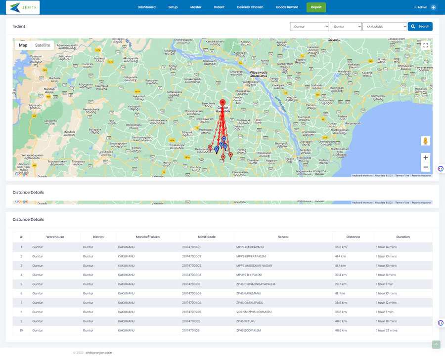Viewport: 445px width, 358px height.
Task: Open the chatbot icon beside the map
Action: (x=441, y=169)
